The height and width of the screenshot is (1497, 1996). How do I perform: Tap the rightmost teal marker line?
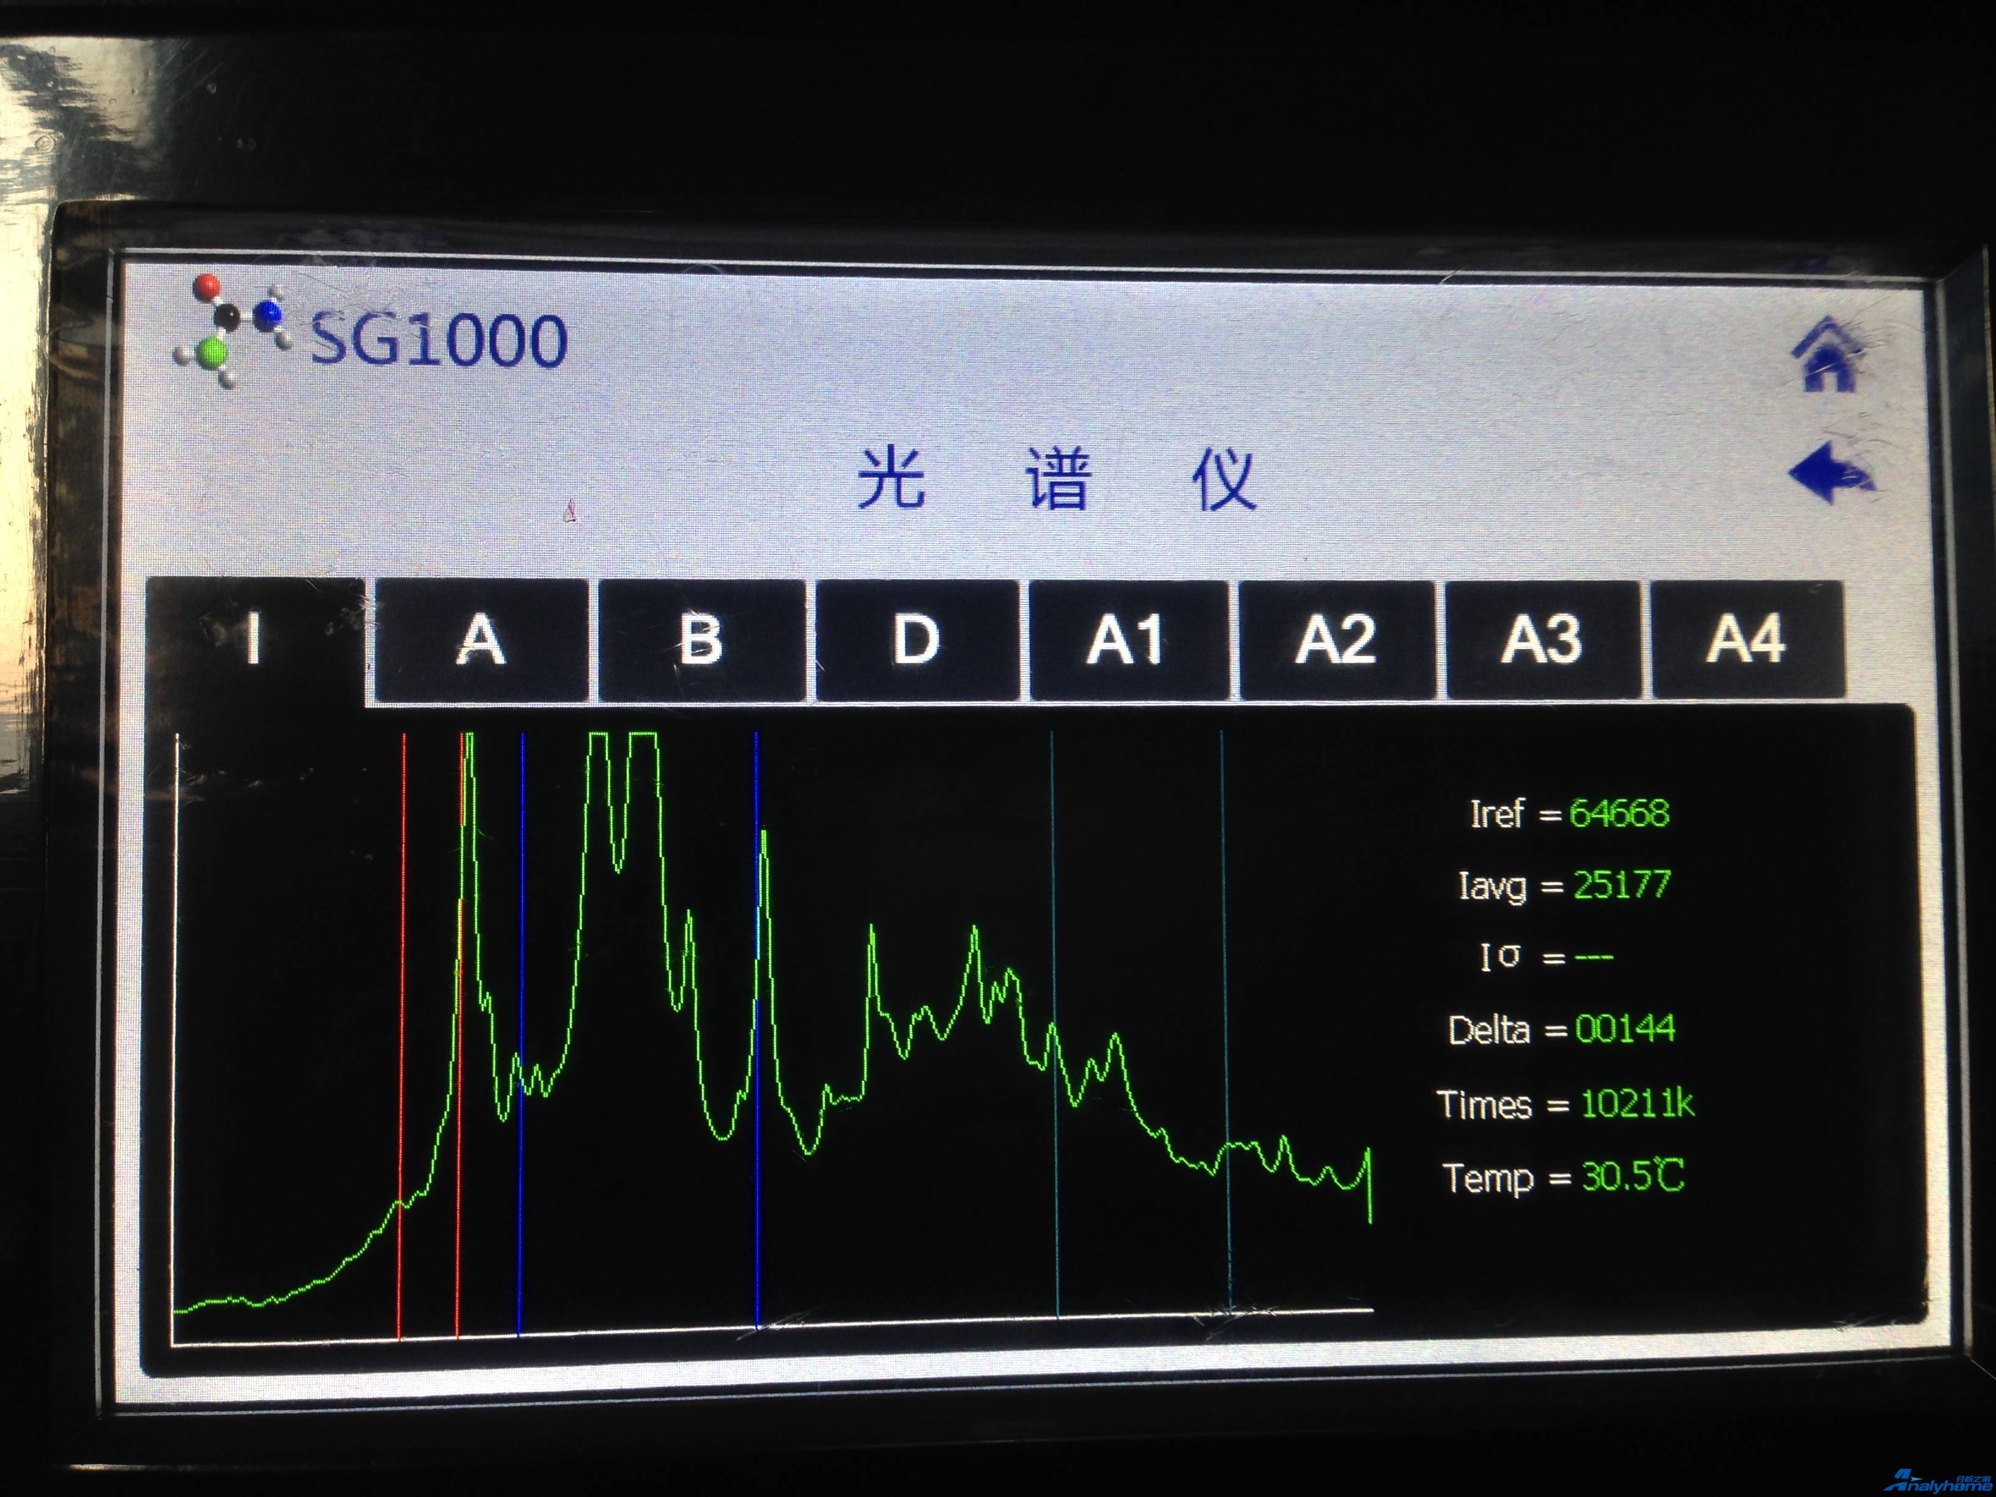pyautogui.click(x=1225, y=1021)
